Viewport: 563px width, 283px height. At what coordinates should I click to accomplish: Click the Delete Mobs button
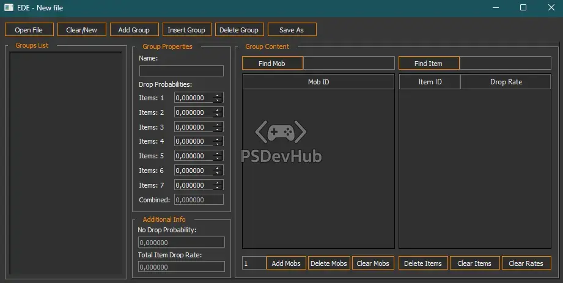pyautogui.click(x=329, y=263)
